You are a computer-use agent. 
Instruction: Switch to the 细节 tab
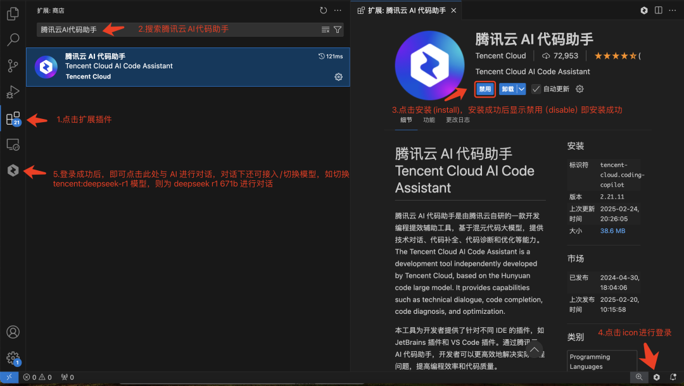pos(406,120)
